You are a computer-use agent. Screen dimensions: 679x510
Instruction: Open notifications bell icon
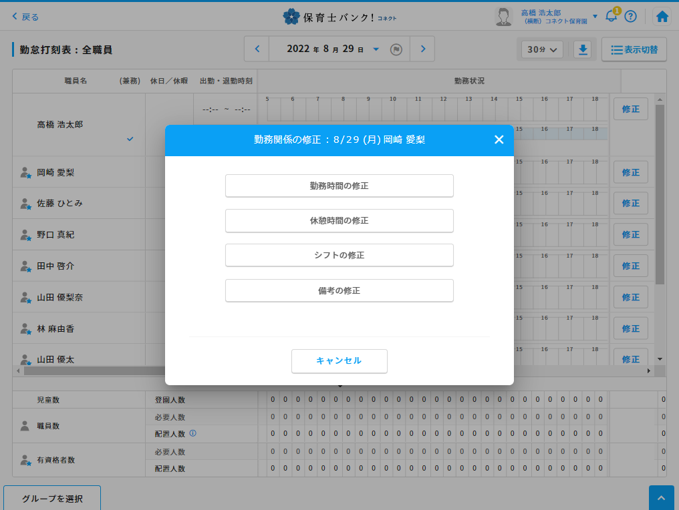(x=611, y=17)
